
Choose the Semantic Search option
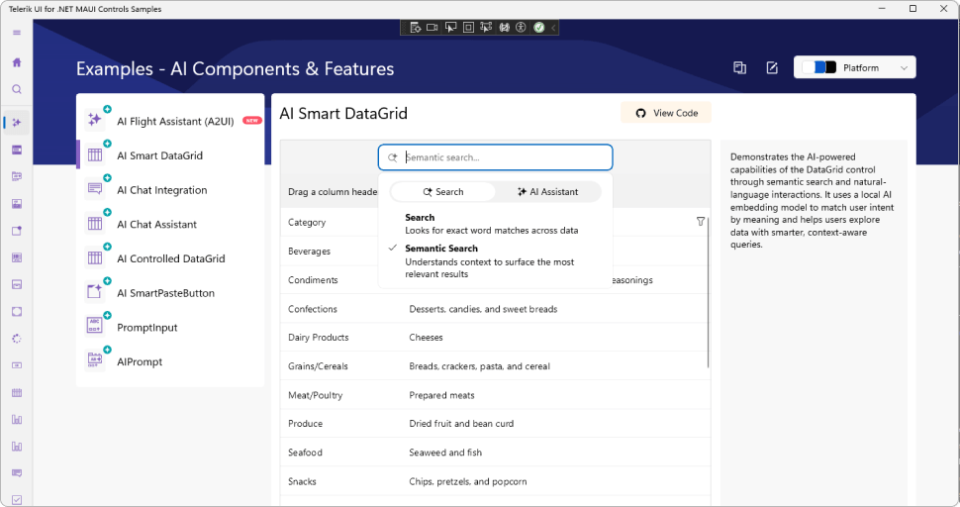click(x=495, y=260)
